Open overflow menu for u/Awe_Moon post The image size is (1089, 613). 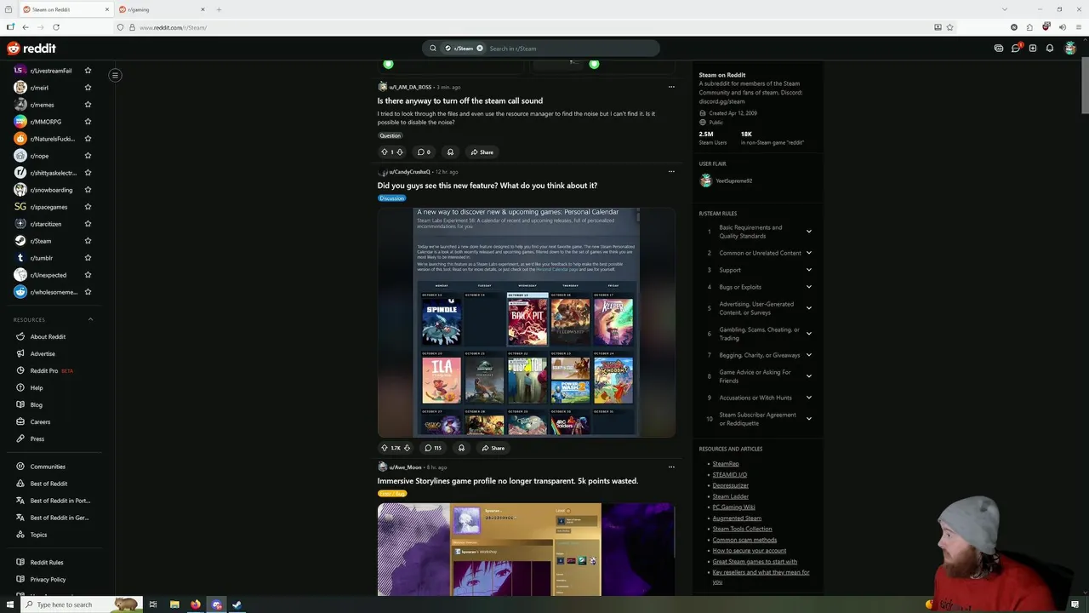671,467
